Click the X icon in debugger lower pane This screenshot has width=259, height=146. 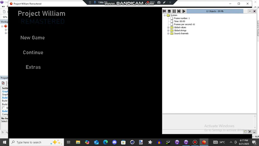click(250, 132)
